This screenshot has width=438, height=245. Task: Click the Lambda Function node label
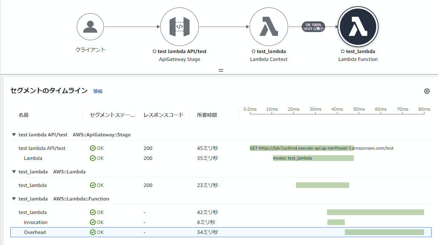coord(358,59)
